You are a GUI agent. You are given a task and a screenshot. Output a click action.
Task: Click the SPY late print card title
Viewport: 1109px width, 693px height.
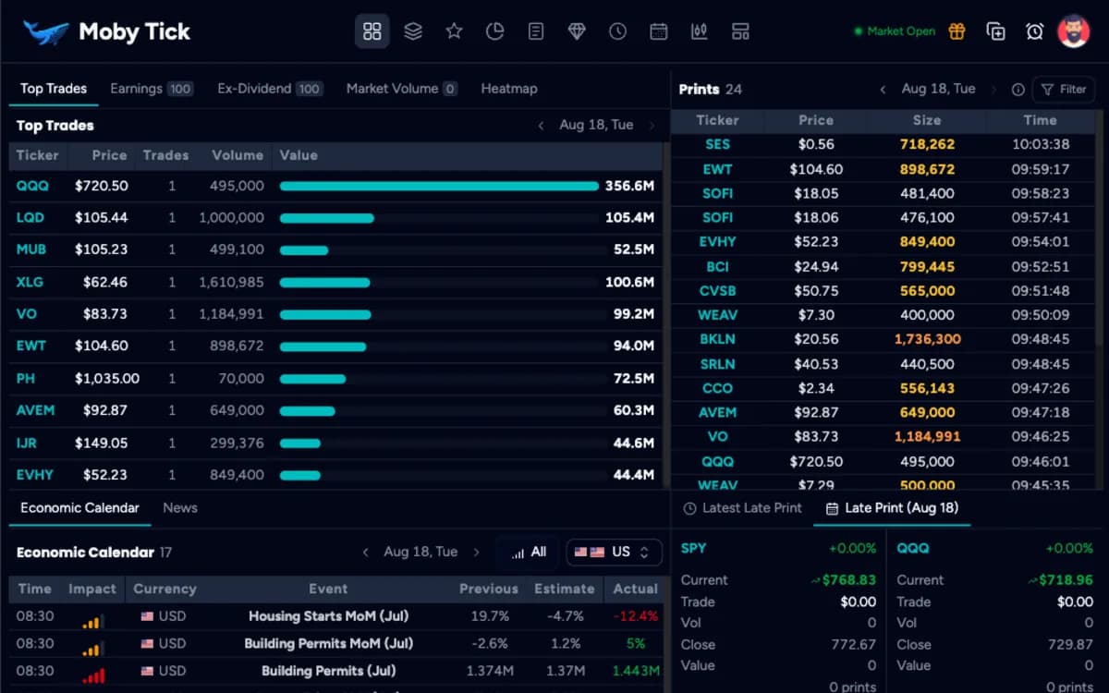pyautogui.click(x=694, y=548)
